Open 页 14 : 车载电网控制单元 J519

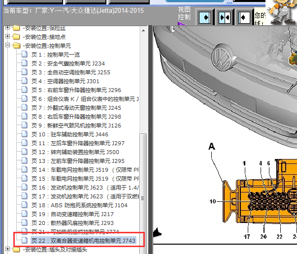pos(85,170)
